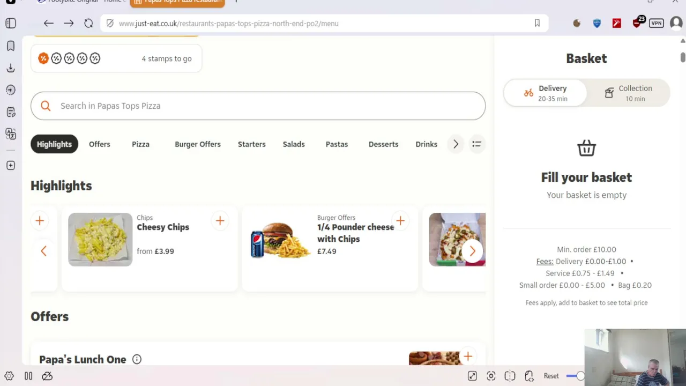Switch the order to Delivery
This screenshot has width=686, height=386.
pyautogui.click(x=545, y=93)
